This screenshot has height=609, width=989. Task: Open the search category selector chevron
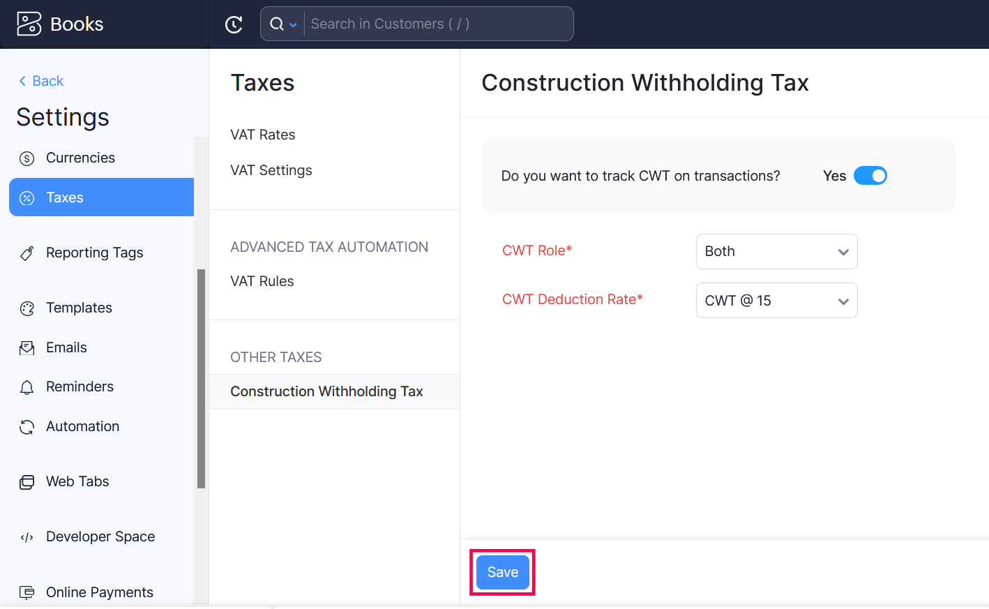pos(293,23)
